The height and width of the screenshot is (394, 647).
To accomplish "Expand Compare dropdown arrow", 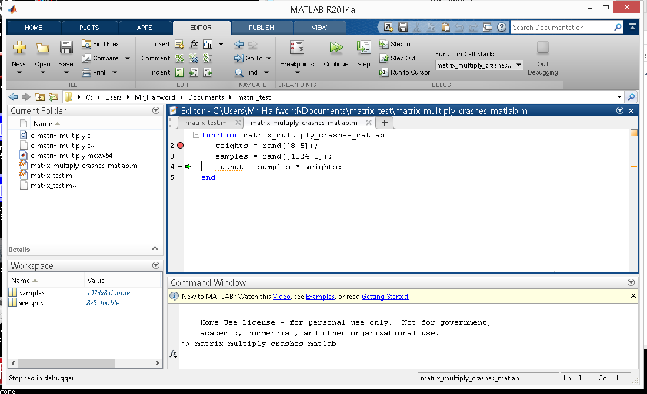I will 128,58.
